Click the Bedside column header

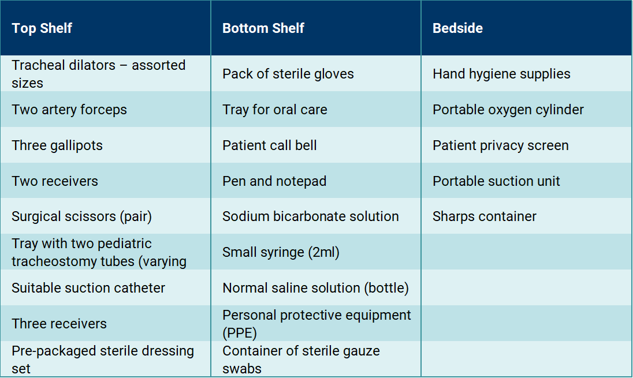tap(526, 28)
